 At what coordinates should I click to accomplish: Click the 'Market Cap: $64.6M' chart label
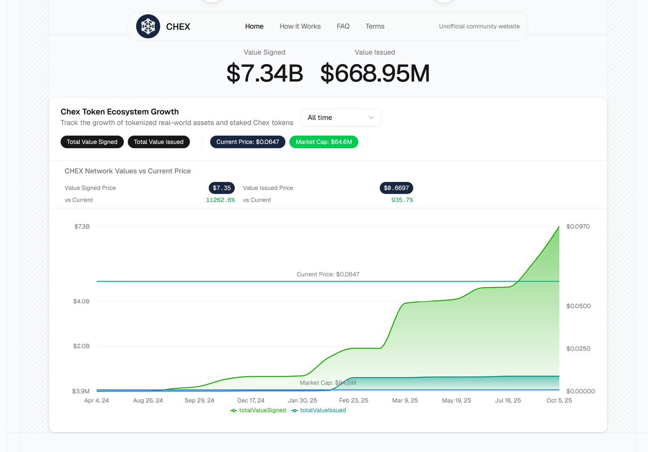pyautogui.click(x=328, y=383)
